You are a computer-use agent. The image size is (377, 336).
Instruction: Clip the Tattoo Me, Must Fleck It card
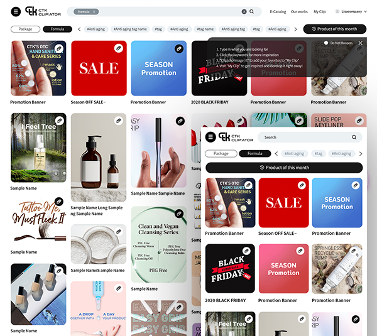(x=59, y=202)
